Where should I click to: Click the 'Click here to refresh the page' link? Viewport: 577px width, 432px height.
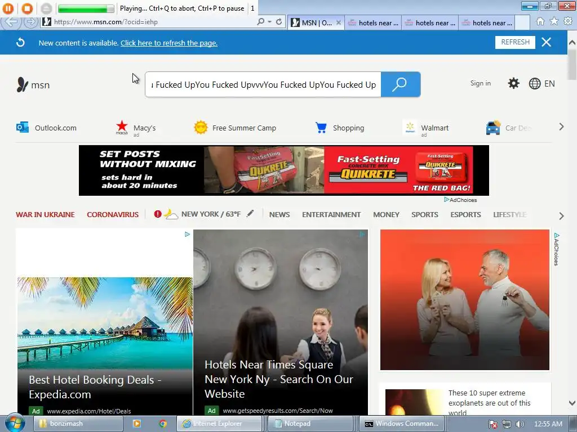(x=169, y=43)
